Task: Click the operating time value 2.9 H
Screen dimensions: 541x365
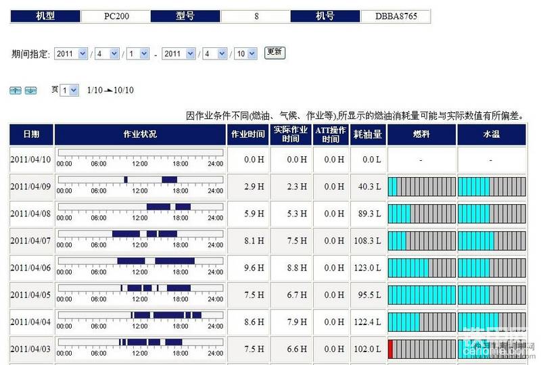Action: coord(254,187)
